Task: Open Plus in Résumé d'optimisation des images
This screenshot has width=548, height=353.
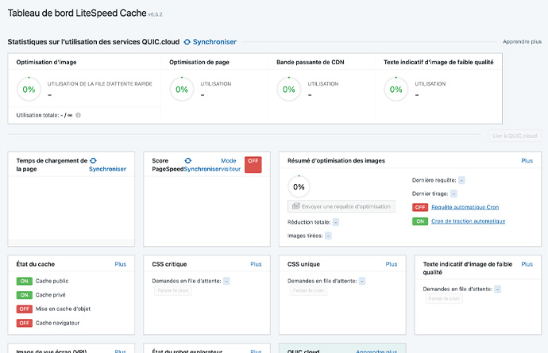Action: 527,160
